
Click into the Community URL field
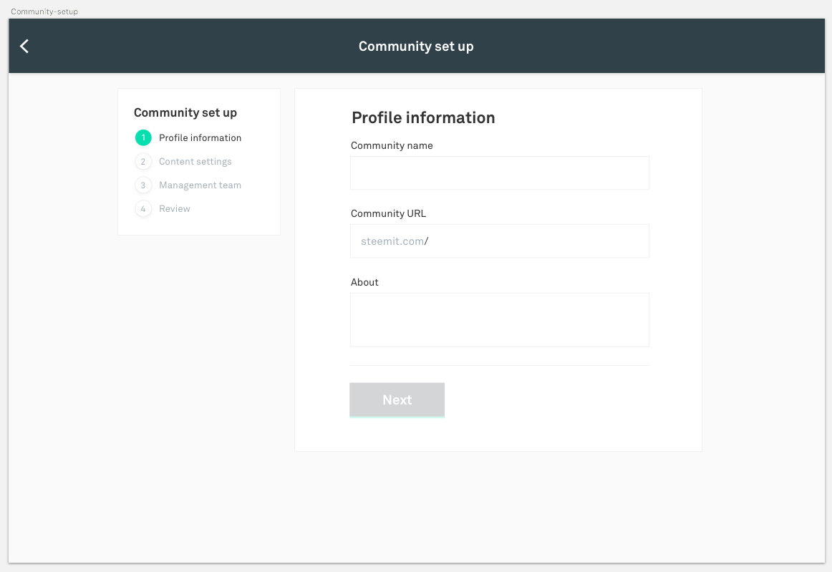pos(537,241)
